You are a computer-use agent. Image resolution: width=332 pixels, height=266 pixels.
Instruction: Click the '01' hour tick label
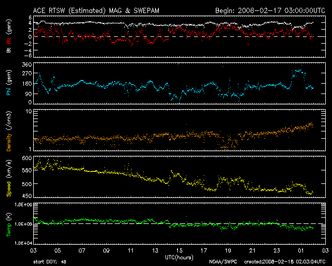pos(301,251)
